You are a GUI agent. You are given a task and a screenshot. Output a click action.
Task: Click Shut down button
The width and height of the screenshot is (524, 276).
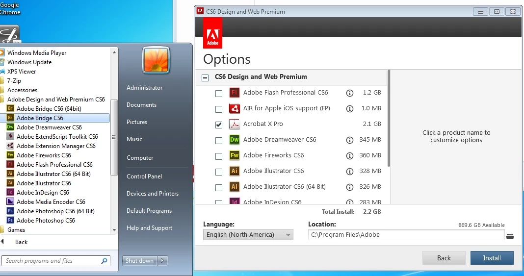(140, 261)
